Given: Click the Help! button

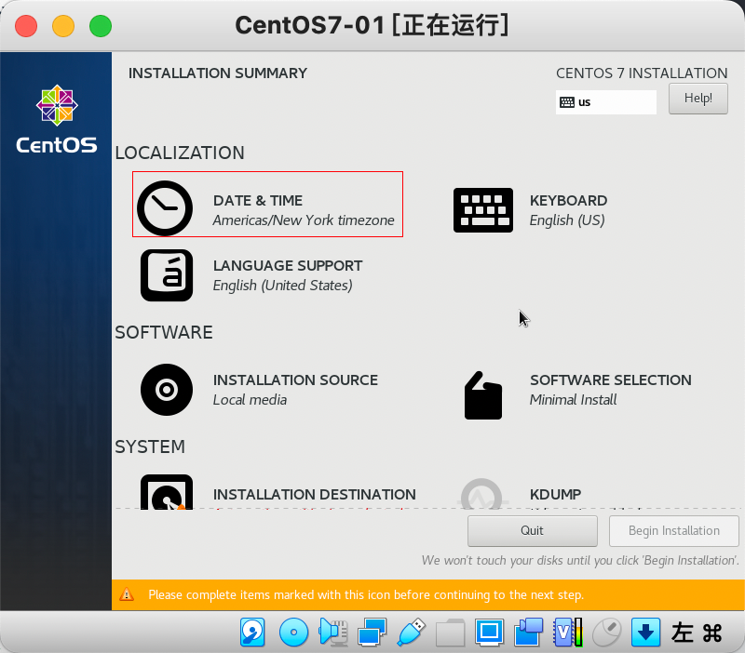Looking at the screenshot, I should (698, 99).
